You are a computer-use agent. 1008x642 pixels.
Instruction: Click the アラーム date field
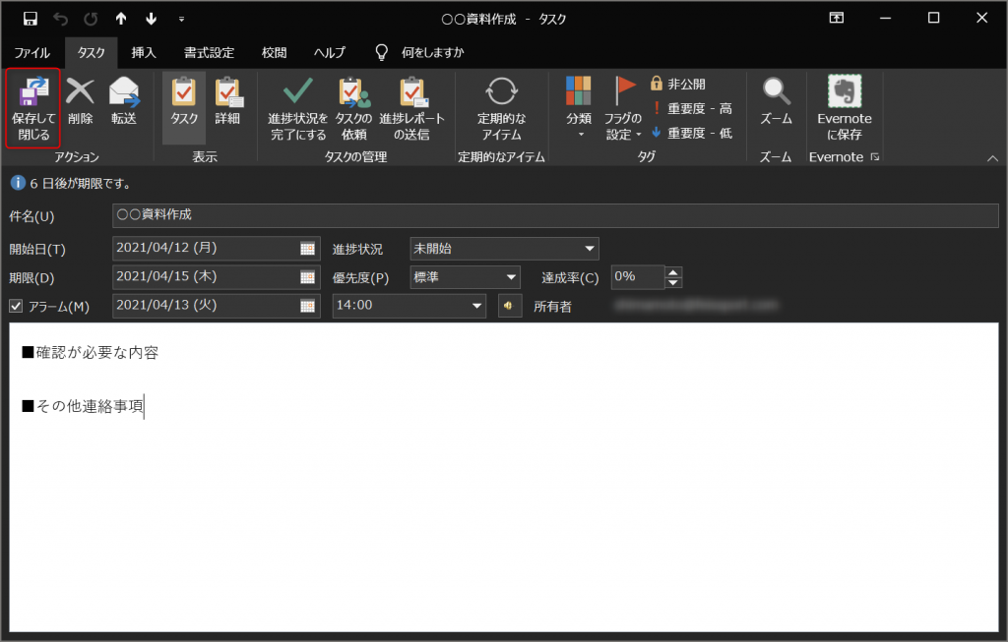(x=205, y=306)
